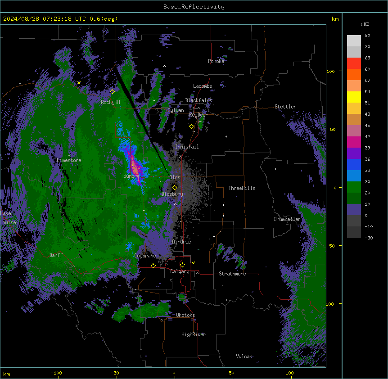Viewport: 388px width, 379px height.
Task: Select the yellow diamond marker above Calgary label
Action: [x=182, y=265]
